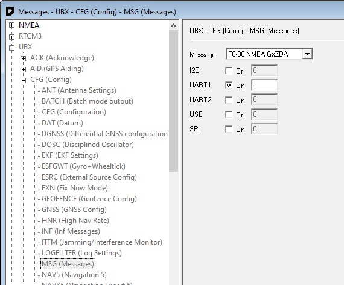Image resolution: width=344 pixels, height=285 pixels.
Task: Enable the I2C On checkbox
Action: coord(229,70)
